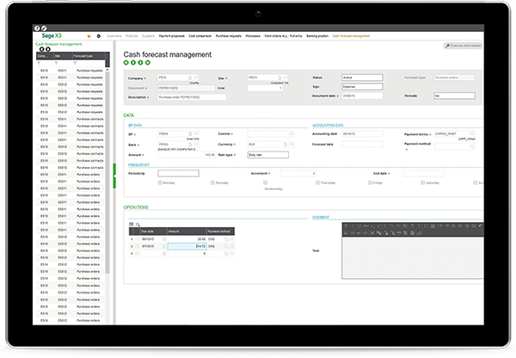Click the scroll up arrow of left list
516x358 pixels.
(107, 70)
